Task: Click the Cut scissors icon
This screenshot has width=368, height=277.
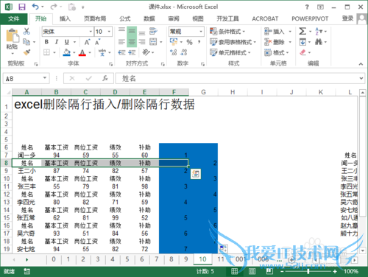Action: 26,31
